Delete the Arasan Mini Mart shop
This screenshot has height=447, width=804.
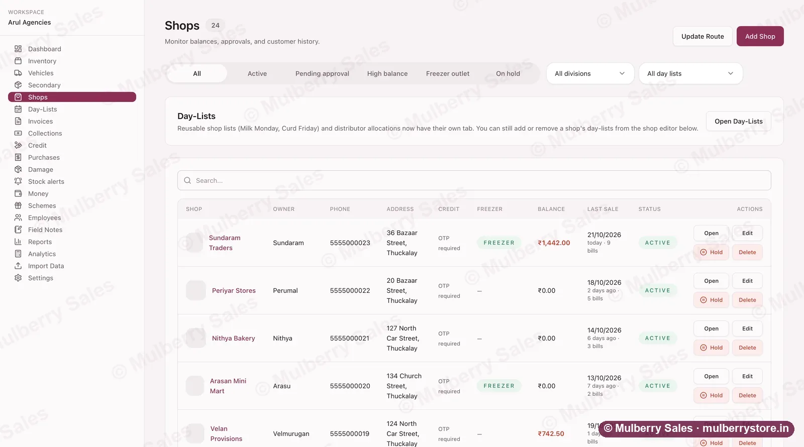point(747,395)
